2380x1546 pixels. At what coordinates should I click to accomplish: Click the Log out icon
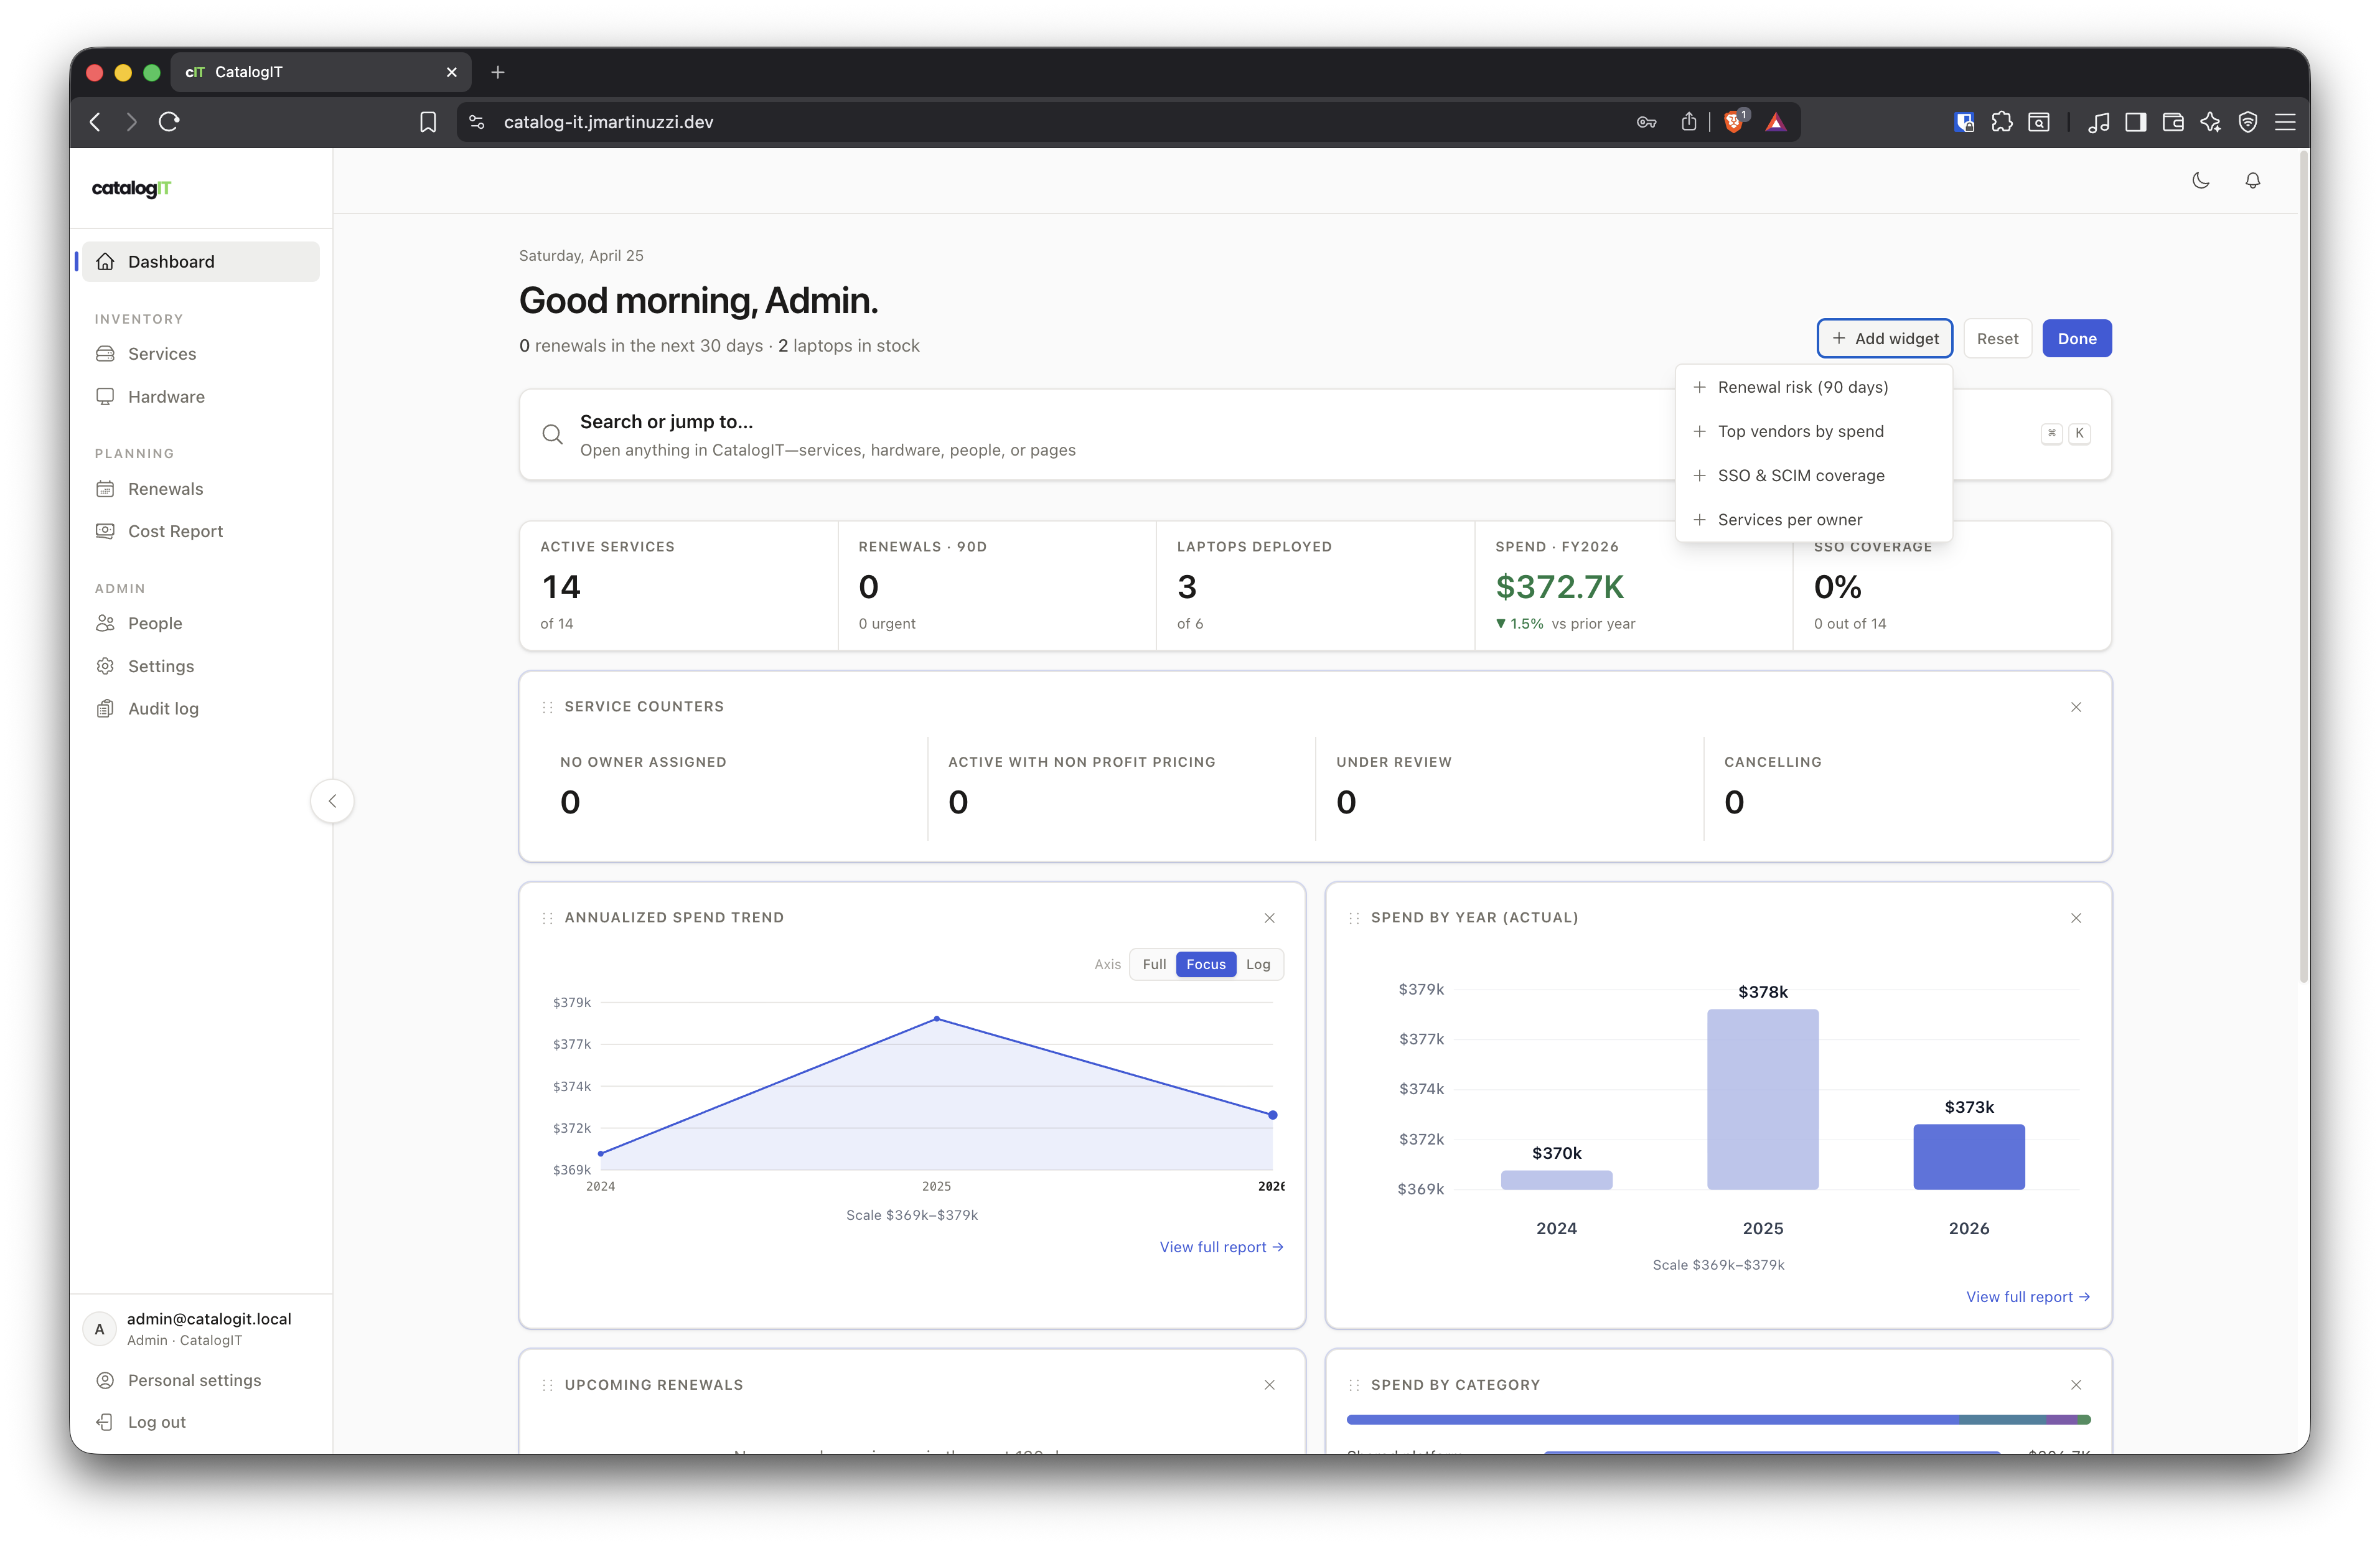(x=105, y=1422)
